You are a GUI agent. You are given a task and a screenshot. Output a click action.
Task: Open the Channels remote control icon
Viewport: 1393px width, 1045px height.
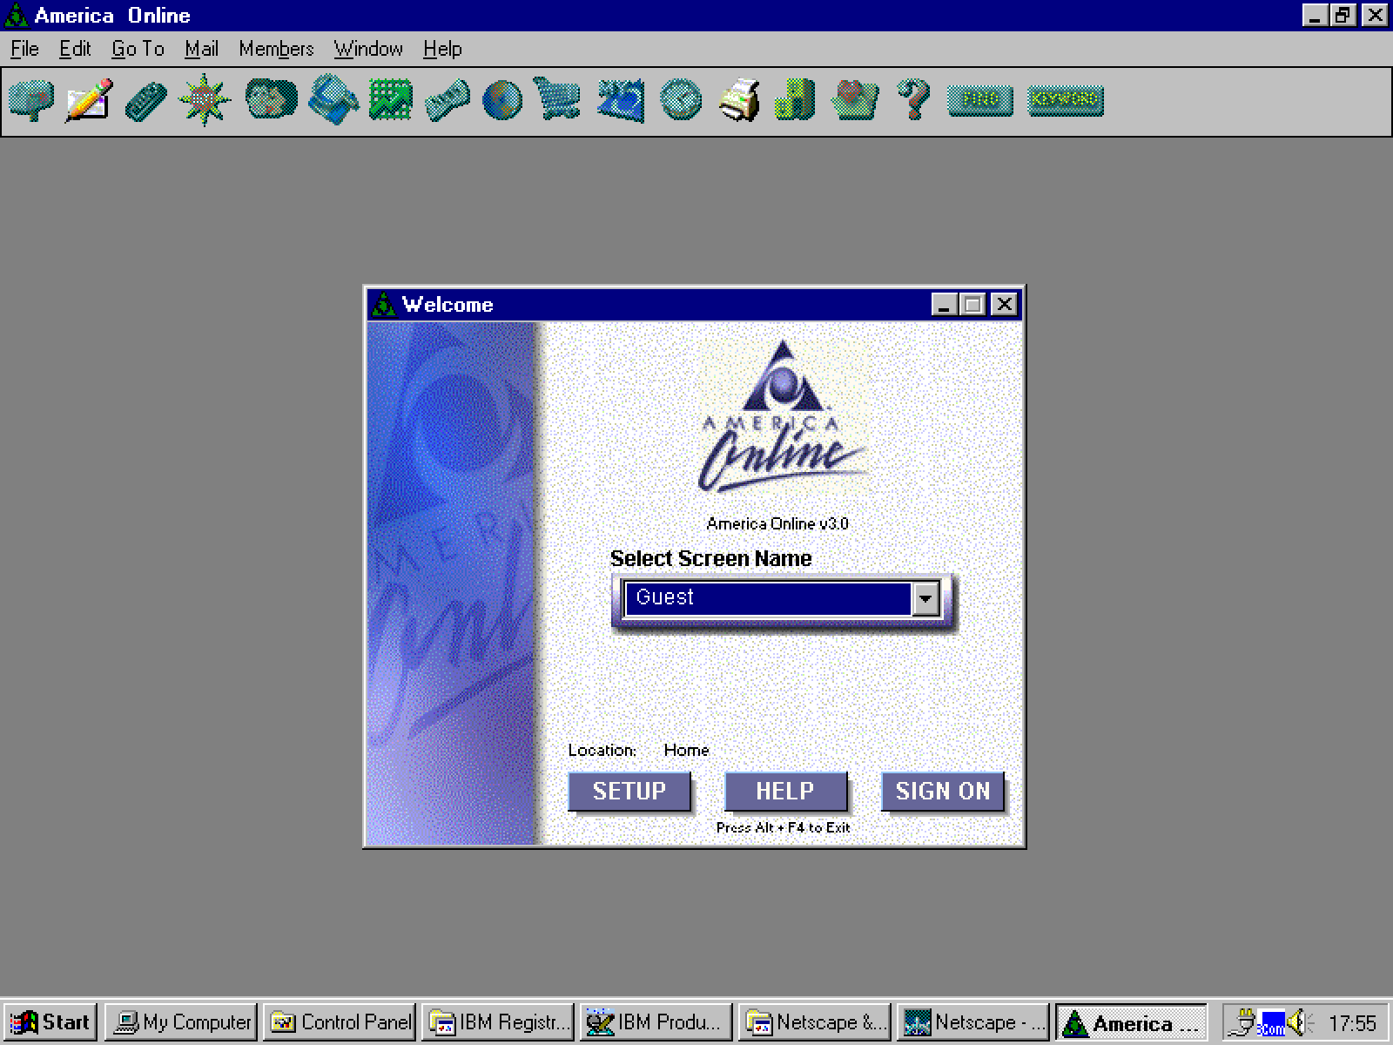(145, 100)
